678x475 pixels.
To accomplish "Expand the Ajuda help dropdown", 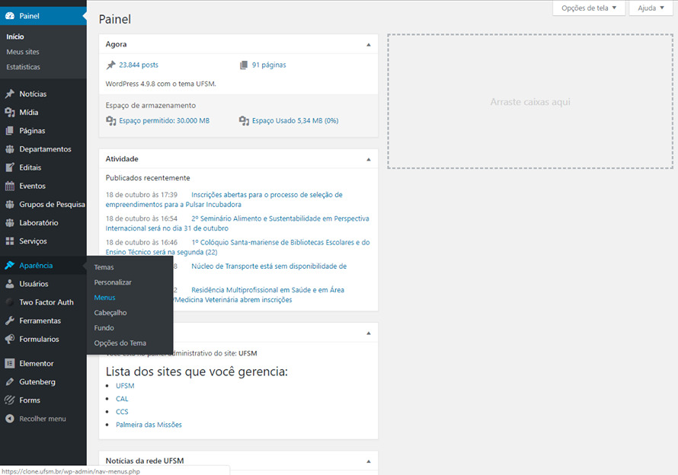I will click(x=650, y=8).
